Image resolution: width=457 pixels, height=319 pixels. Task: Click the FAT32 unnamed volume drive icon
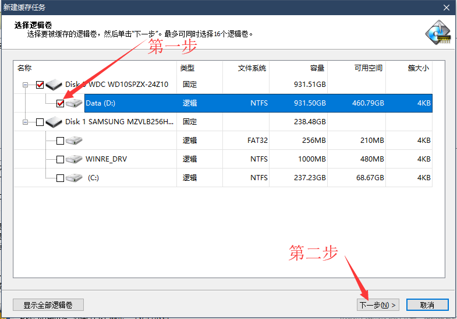(74, 141)
